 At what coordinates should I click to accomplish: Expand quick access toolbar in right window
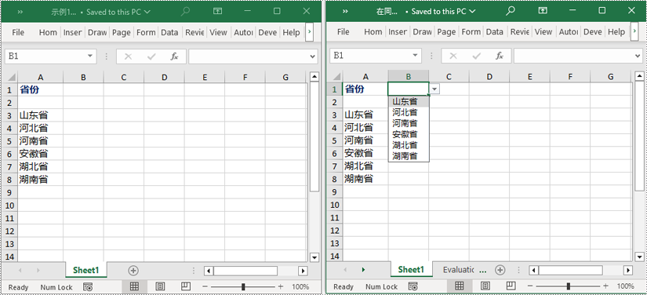(345, 12)
